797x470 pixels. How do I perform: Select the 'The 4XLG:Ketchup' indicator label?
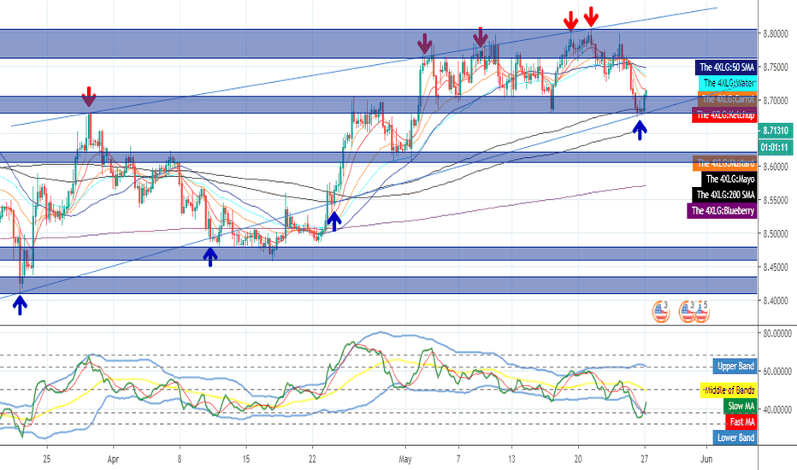tap(724, 115)
